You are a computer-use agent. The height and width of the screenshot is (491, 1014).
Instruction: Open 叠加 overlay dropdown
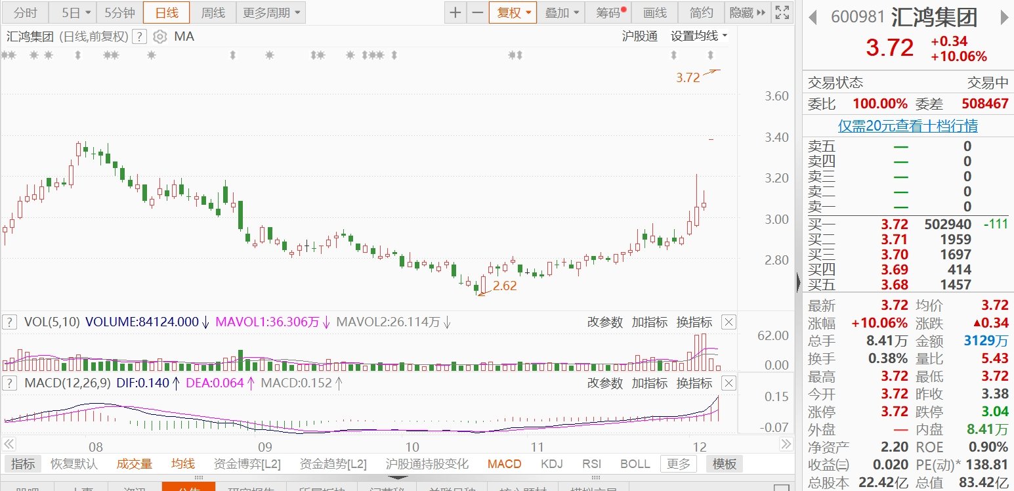(x=562, y=12)
